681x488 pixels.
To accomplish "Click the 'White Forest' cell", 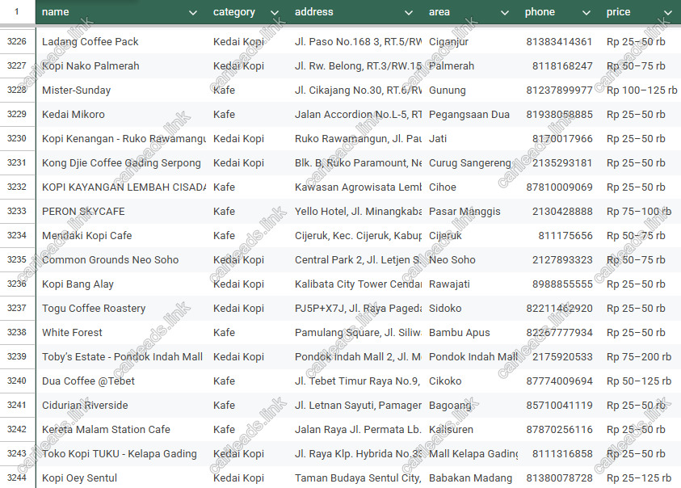I will tap(121, 333).
